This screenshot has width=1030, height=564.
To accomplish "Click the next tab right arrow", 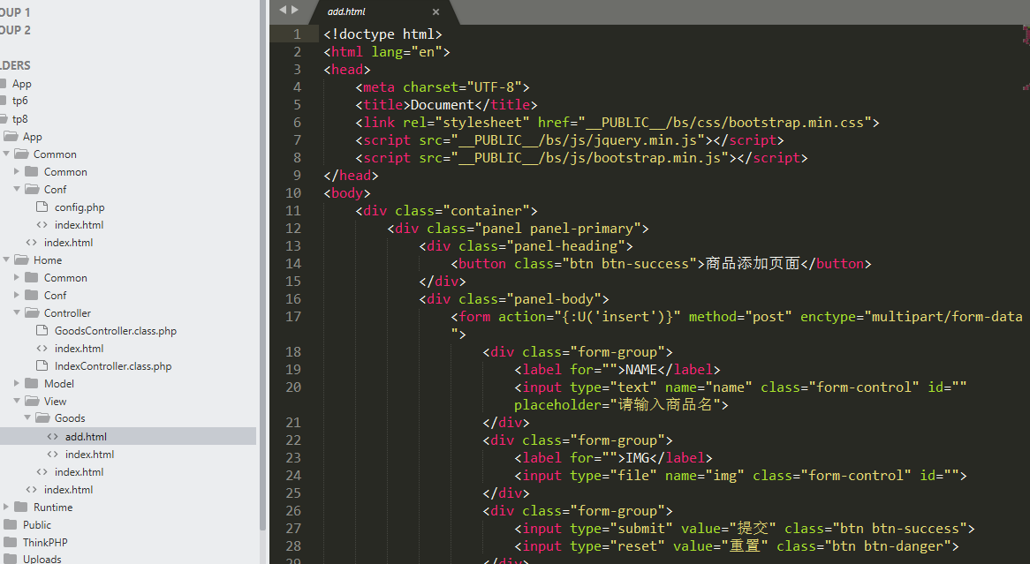I will click(295, 10).
